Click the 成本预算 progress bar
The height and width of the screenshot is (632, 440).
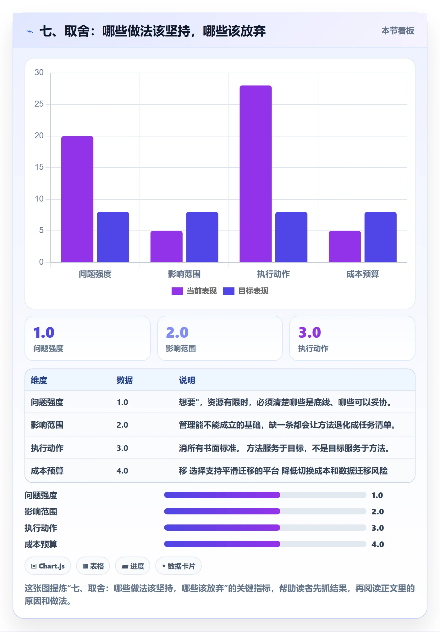[x=265, y=544]
